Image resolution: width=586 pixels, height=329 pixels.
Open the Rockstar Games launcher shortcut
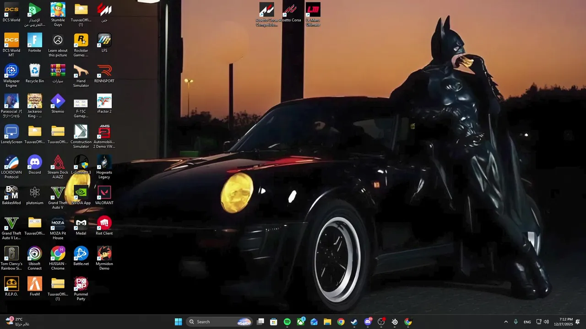point(81,45)
